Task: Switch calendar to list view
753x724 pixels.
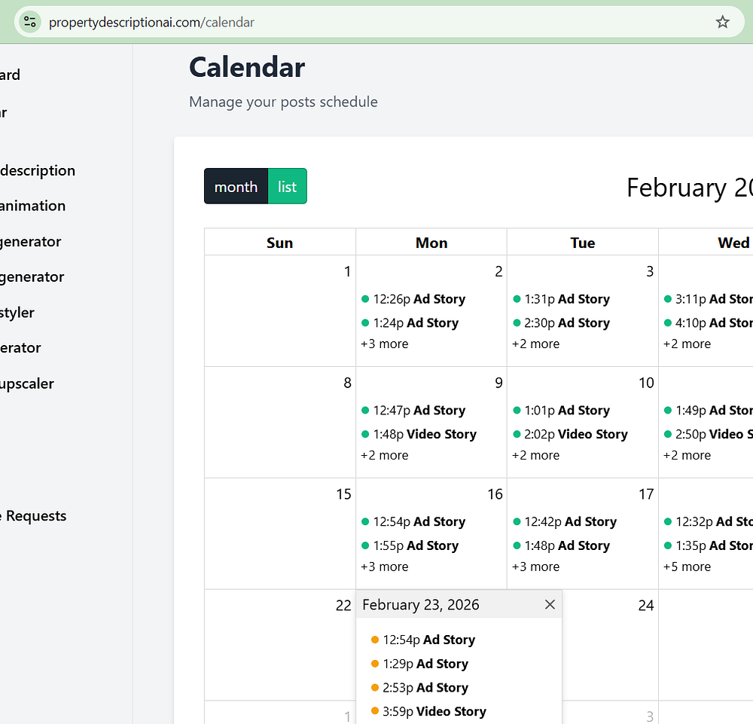Action: click(287, 186)
